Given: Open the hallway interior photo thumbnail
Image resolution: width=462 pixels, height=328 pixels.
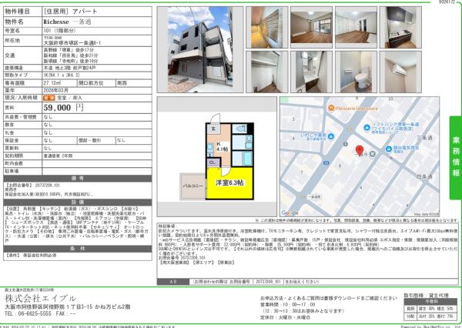Looking at the screenshot, I should 267,28.
